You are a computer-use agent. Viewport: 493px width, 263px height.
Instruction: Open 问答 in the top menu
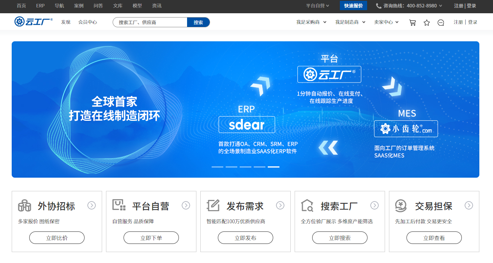click(x=98, y=6)
